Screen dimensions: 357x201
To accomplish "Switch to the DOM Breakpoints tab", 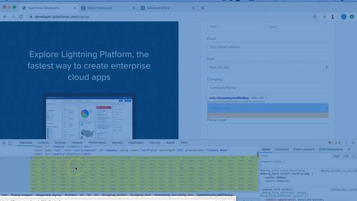I will [331, 149].
